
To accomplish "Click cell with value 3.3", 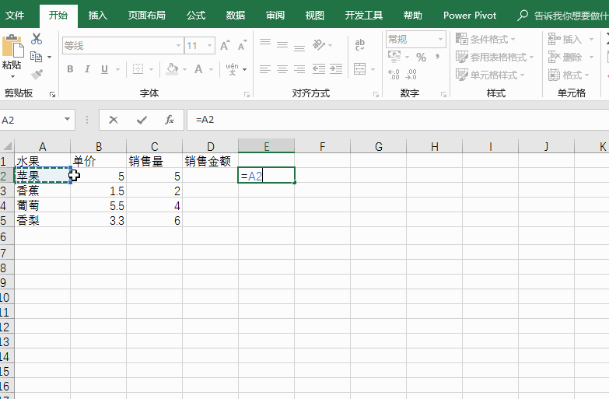I will click(x=98, y=221).
